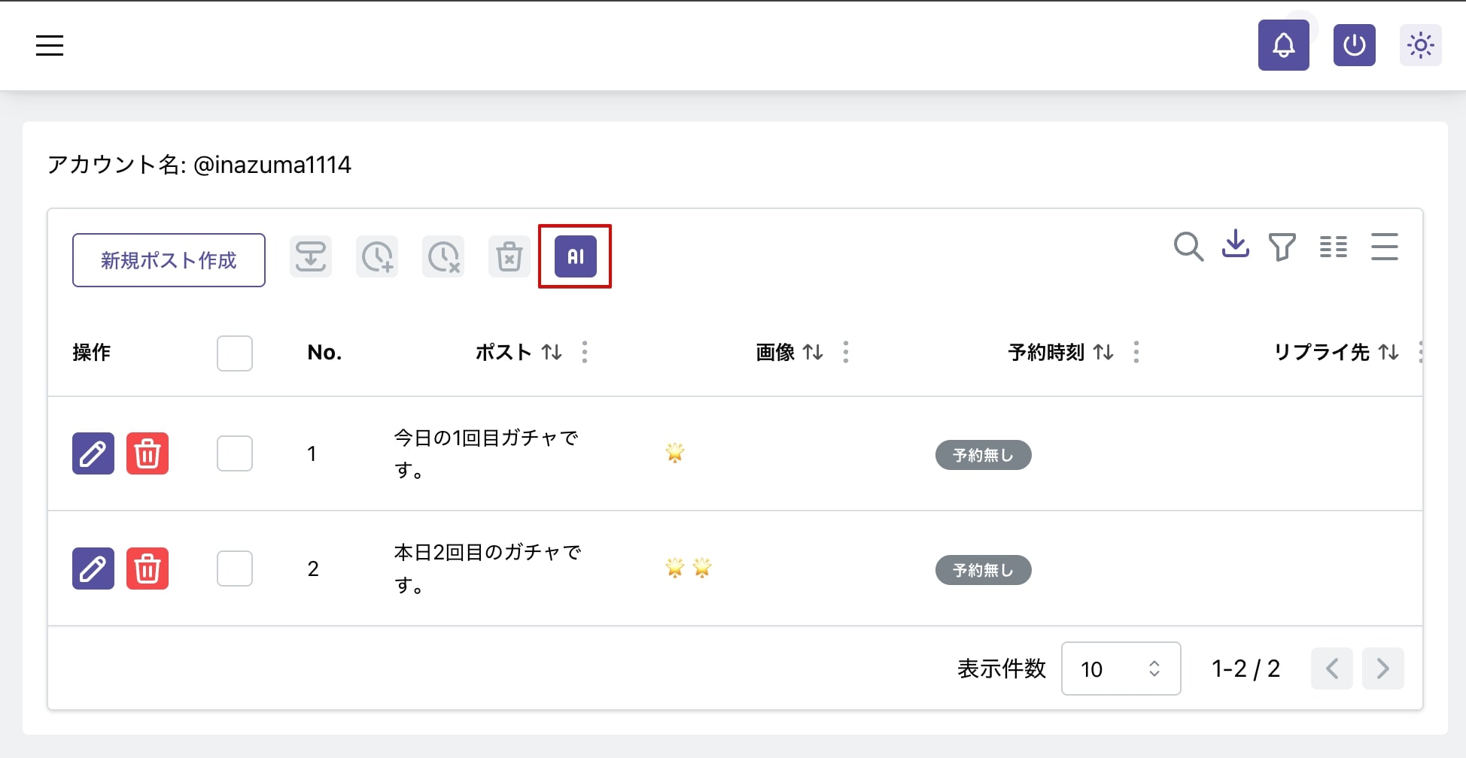The height and width of the screenshot is (758, 1466).
Task: Open the ポスト column options menu
Action: pos(585,352)
